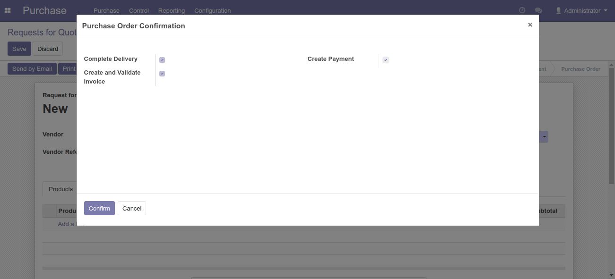Screen dimensions: 615x279
Task: Close the Purchase Order Confirmation dialog
Action: click(530, 25)
